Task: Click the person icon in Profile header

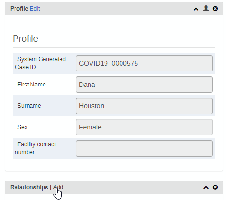Action: pos(206,8)
